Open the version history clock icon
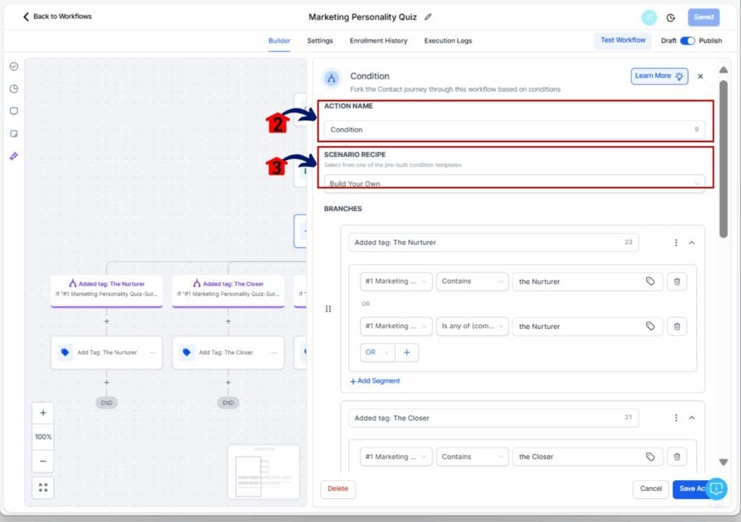Screen dimensions: 741x522 pyautogui.click(x=670, y=17)
